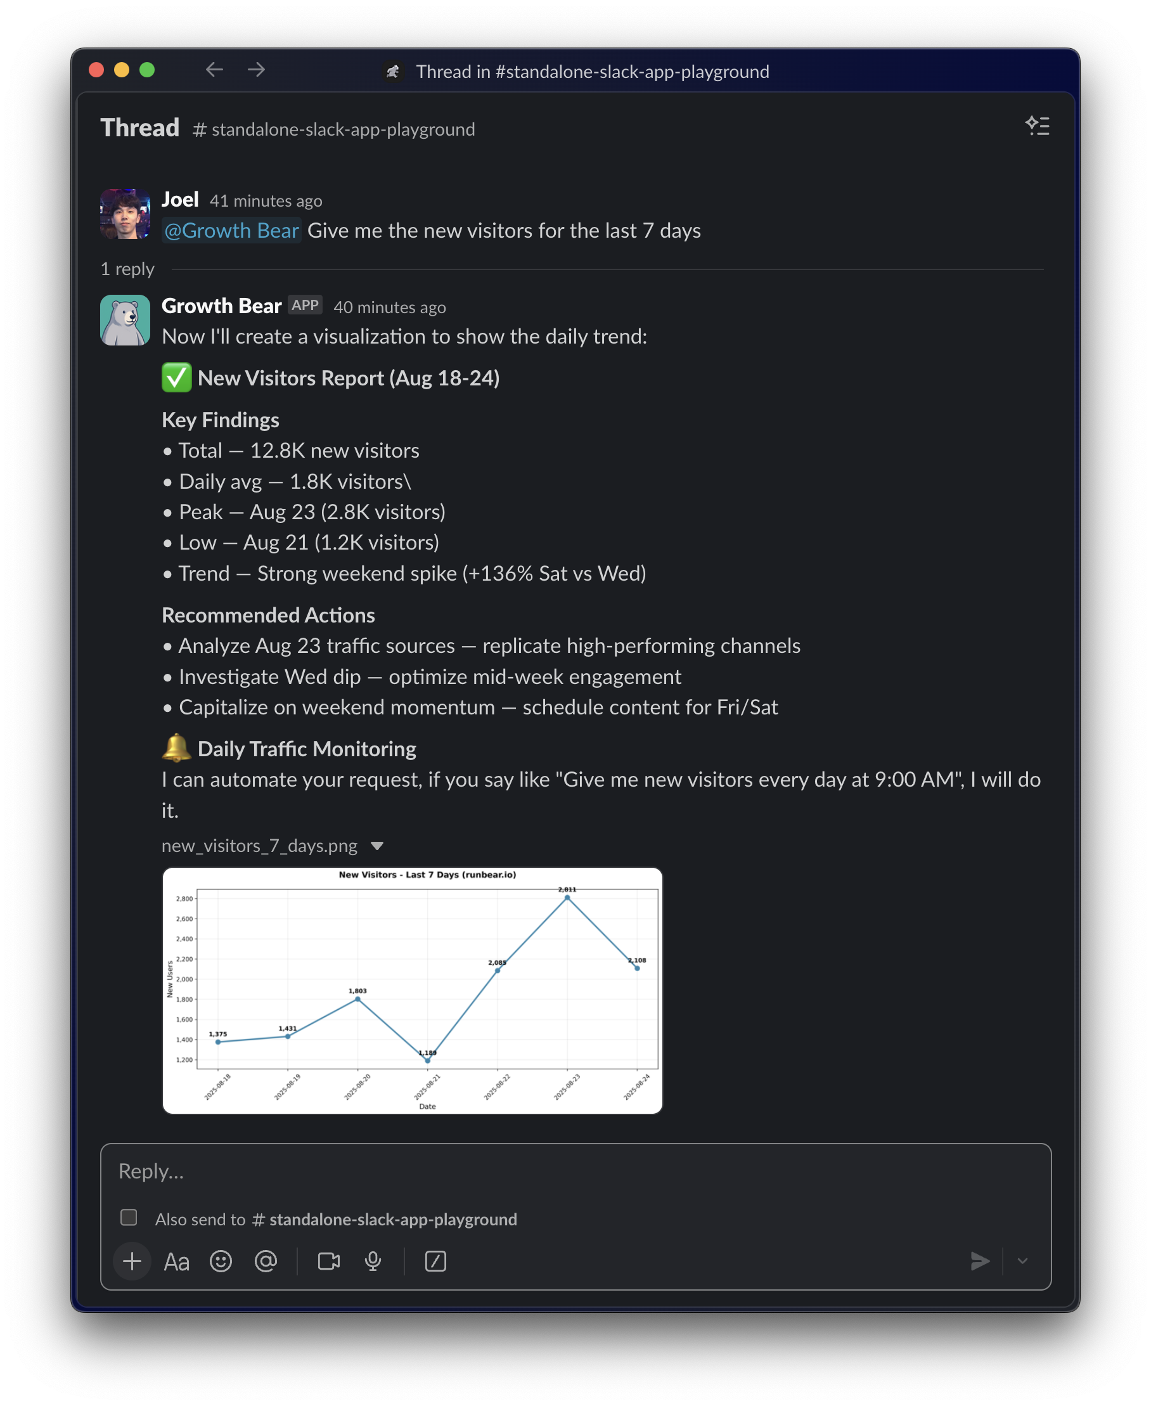Toggle the Aa text formatting toolbar
1151x1406 pixels.
point(176,1261)
